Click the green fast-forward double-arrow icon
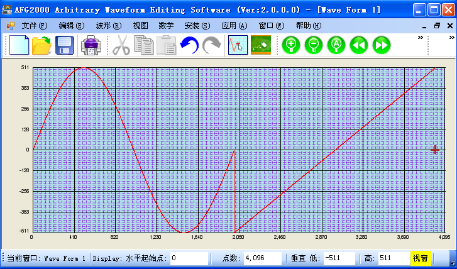Viewport: 457px width, 269px height. [x=381, y=45]
